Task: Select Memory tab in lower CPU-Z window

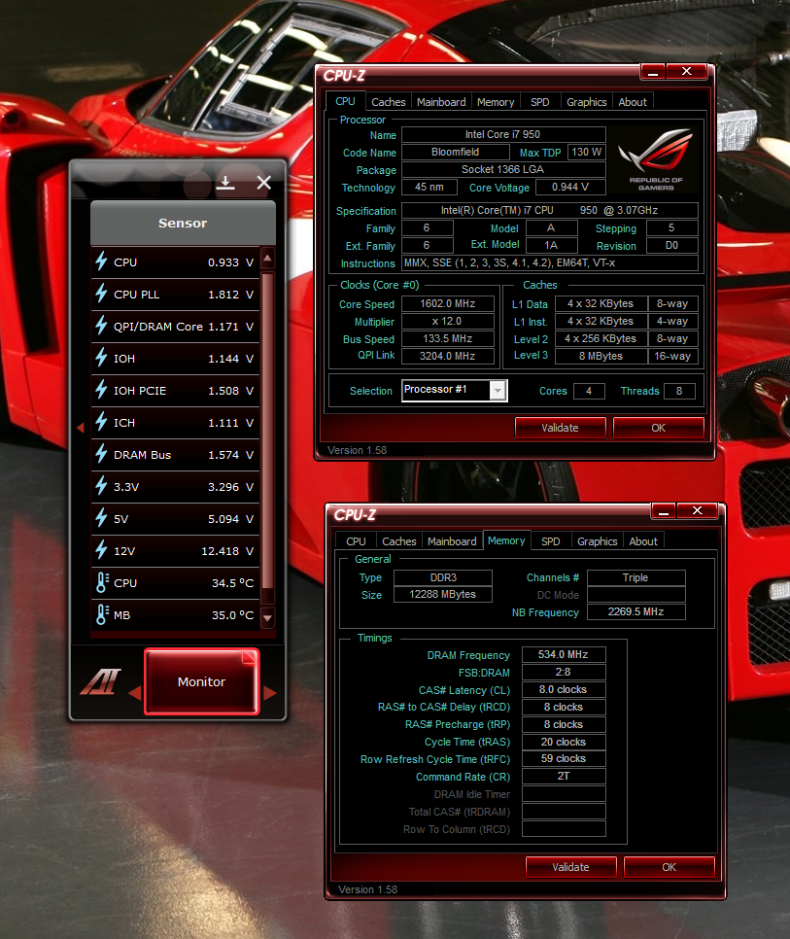Action: click(x=506, y=540)
